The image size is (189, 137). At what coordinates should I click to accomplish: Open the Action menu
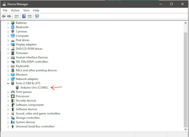click(x=15, y=11)
